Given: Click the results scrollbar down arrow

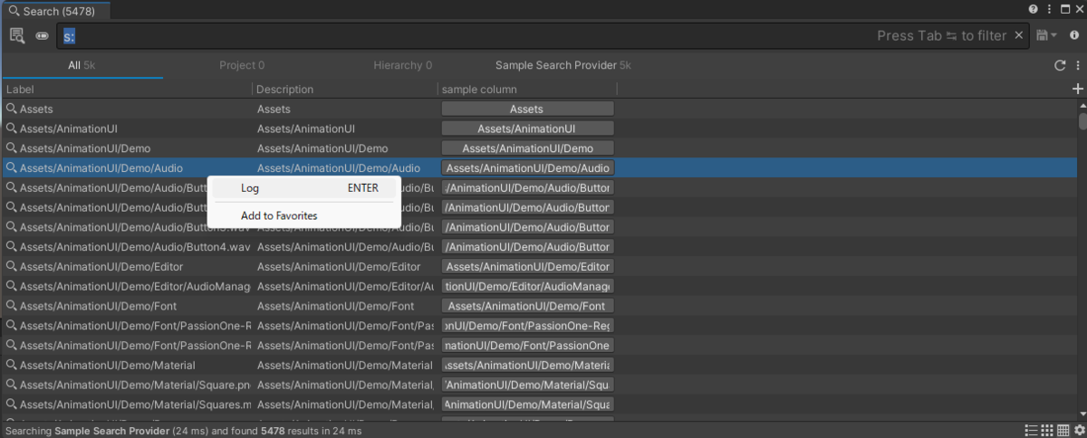Looking at the screenshot, I should 1082,415.
